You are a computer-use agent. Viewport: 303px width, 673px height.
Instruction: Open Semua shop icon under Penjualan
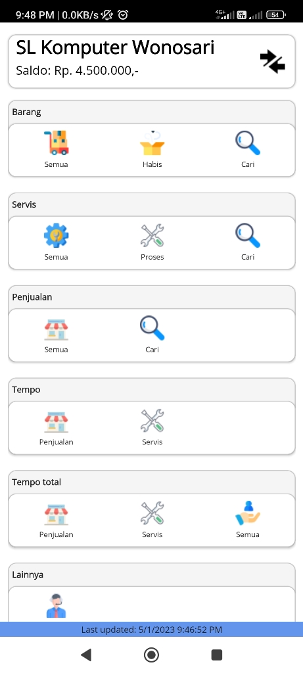pyautogui.click(x=57, y=328)
